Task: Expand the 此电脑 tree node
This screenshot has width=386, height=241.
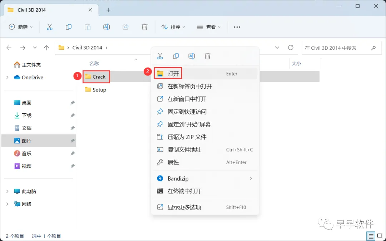Action: click(8, 191)
